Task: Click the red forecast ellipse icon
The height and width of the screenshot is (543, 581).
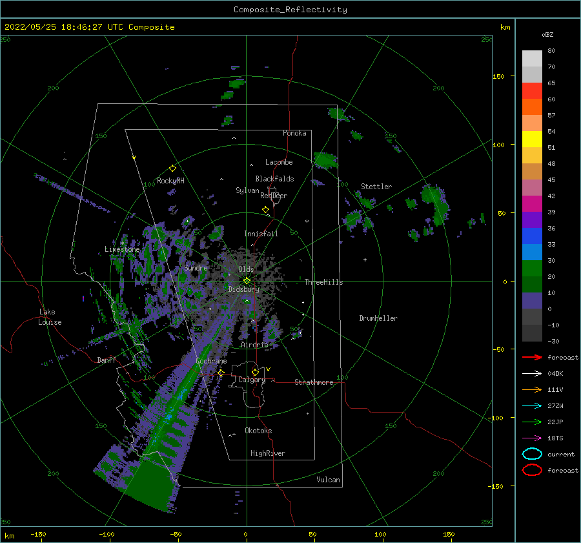Action: tap(532, 470)
